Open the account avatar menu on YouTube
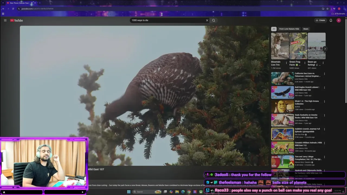Image resolution: width=347 pixels, height=195 pixels. [339, 20]
